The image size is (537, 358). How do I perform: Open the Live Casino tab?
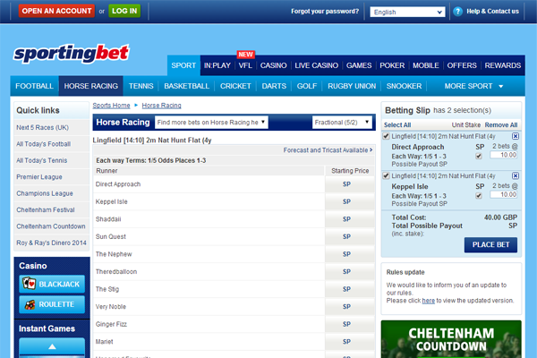point(317,65)
